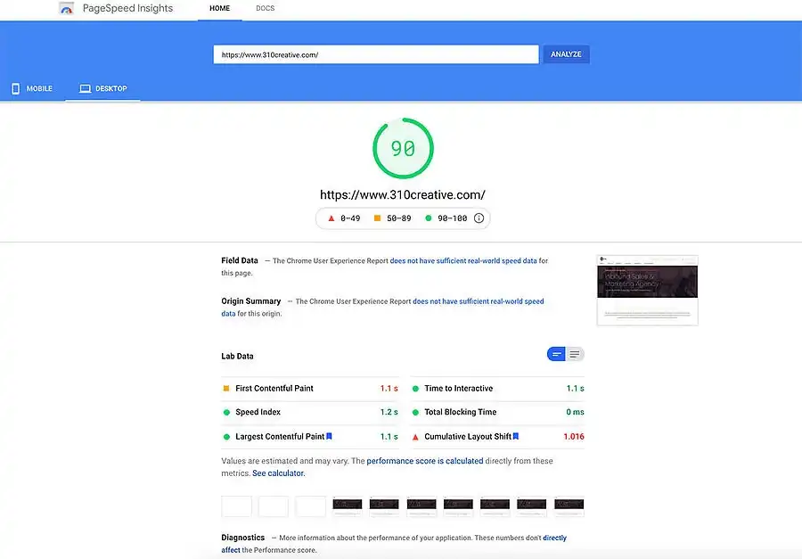Screen dimensions: 802x559
Task: Click the PageSpeed Insights logo icon
Action: pyautogui.click(x=67, y=8)
